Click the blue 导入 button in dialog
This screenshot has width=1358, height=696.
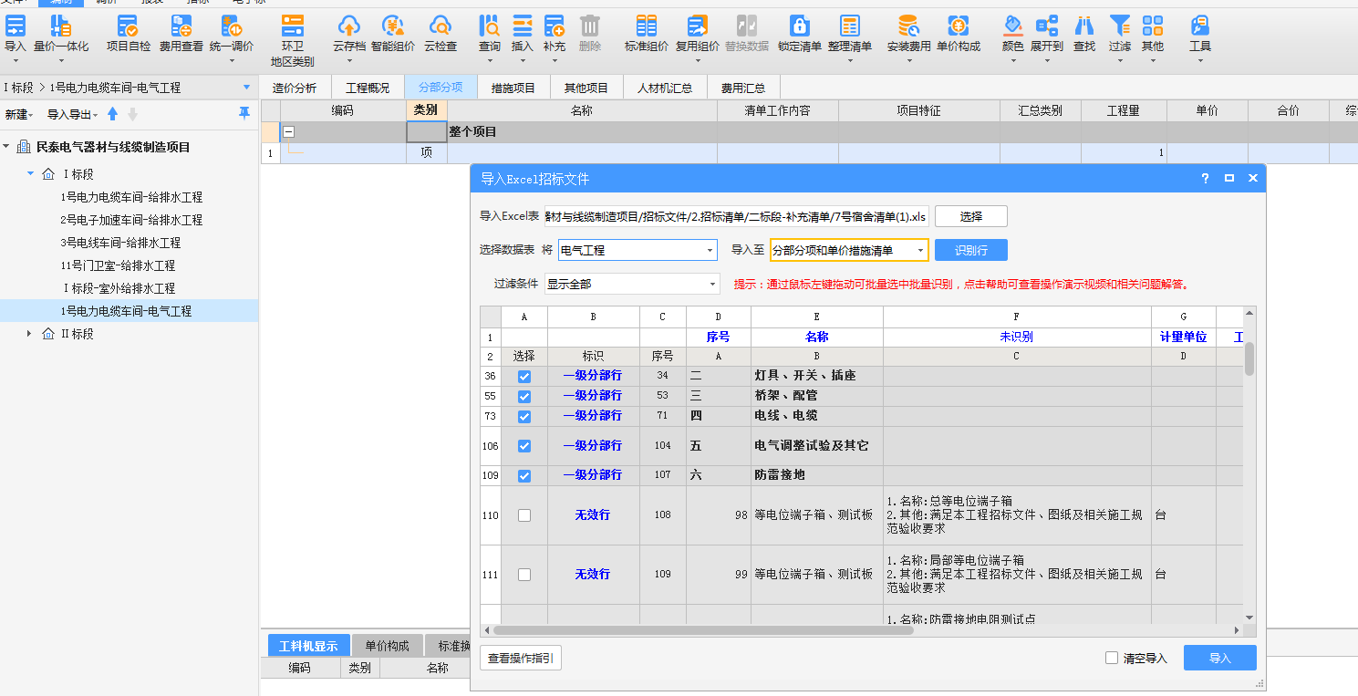1220,658
